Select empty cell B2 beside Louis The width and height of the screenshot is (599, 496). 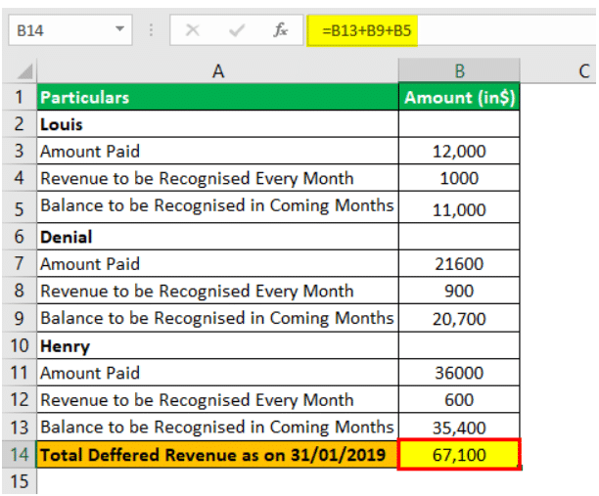click(x=459, y=124)
